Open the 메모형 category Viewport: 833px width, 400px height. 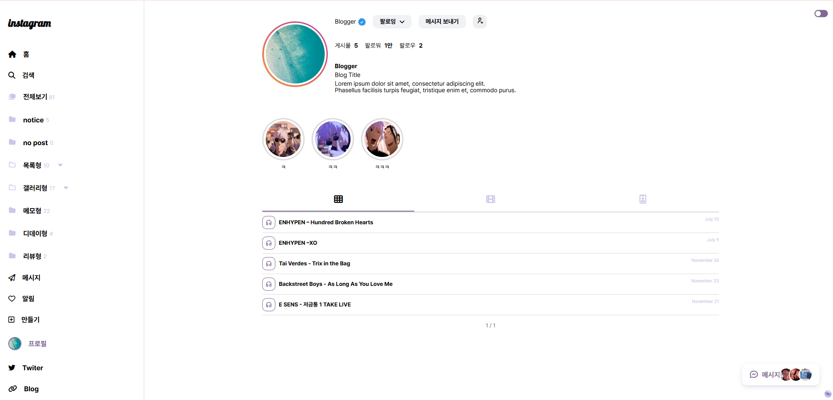(x=32, y=211)
